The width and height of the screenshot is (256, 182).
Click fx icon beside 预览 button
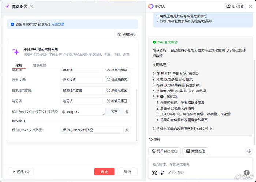[x=127, y=112]
